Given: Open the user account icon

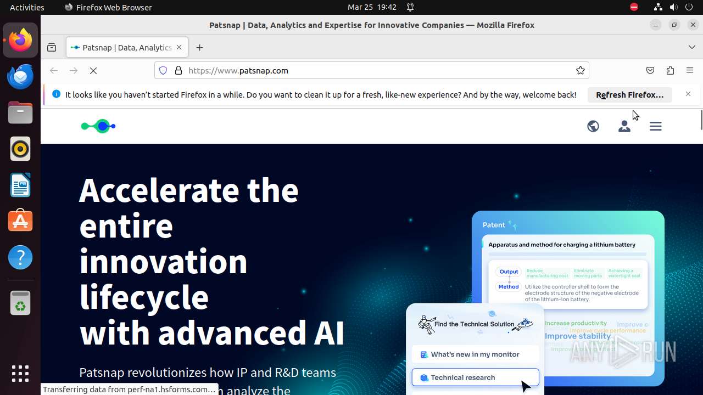Looking at the screenshot, I should point(624,126).
